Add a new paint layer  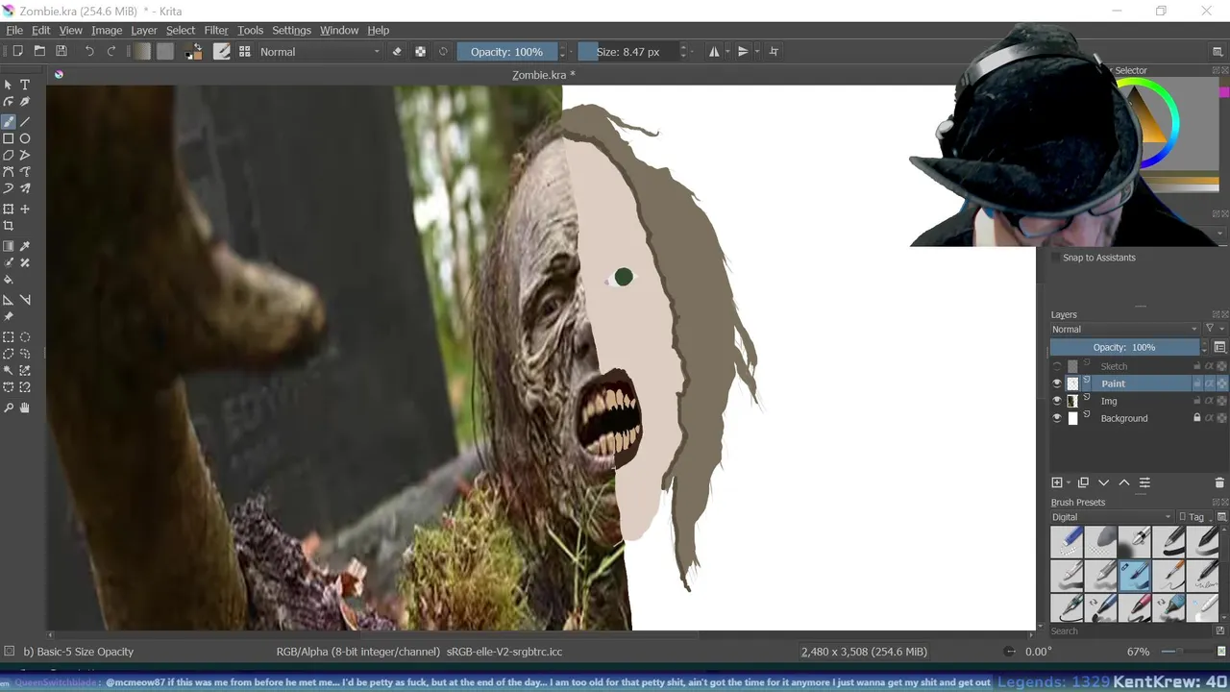(1057, 482)
